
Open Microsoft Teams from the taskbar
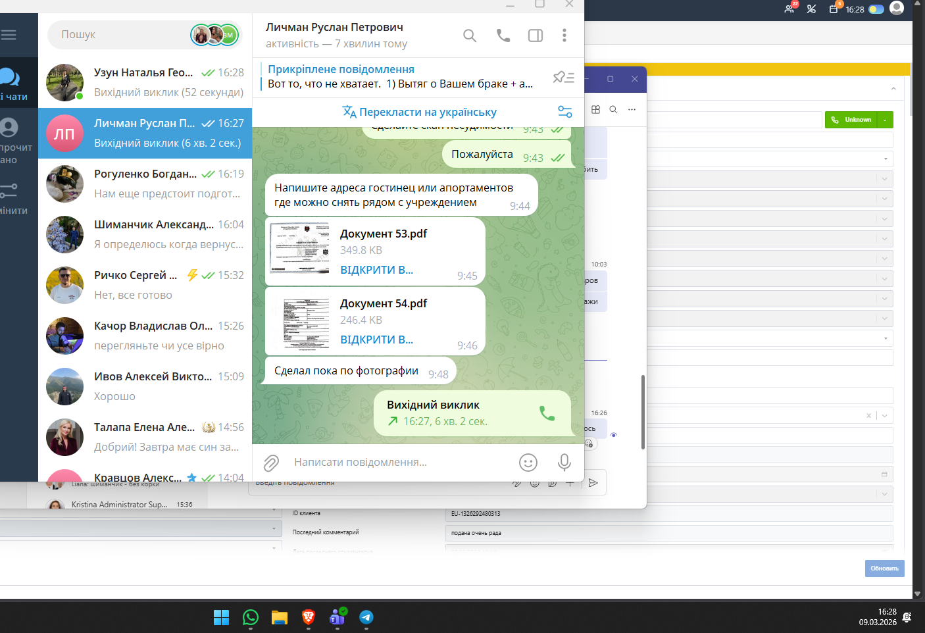[337, 617]
